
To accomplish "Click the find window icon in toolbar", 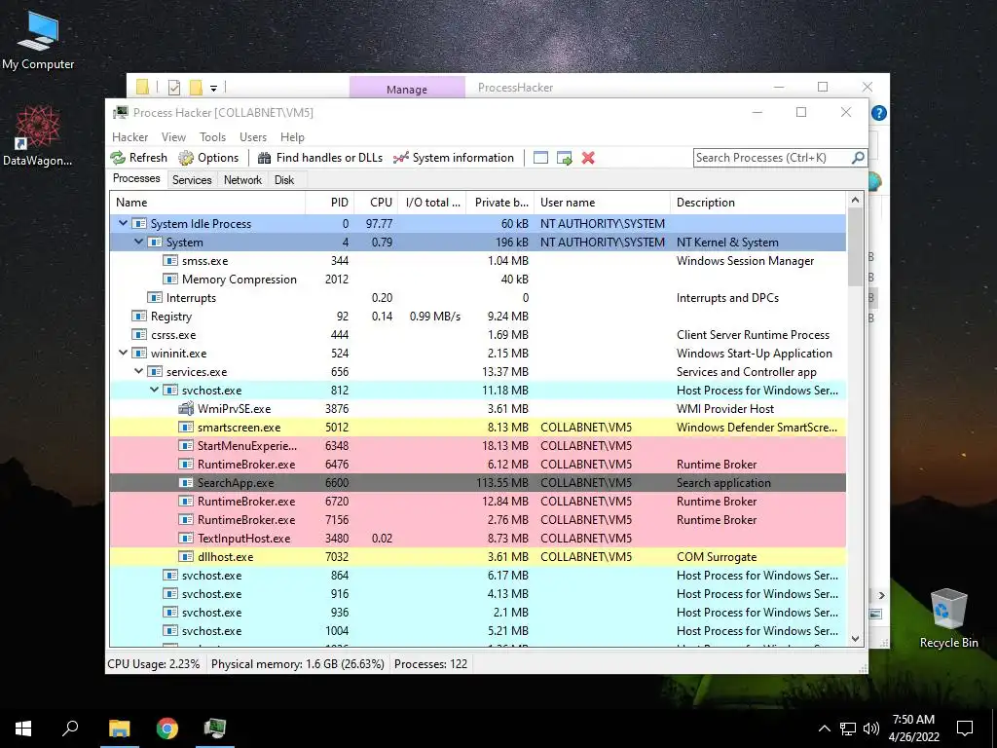I will coord(540,158).
